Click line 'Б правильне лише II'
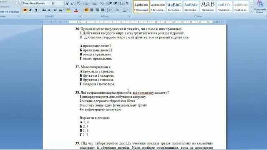 (x=96, y=50)
